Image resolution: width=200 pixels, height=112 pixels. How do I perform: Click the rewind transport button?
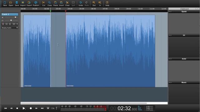[x=11, y=108]
